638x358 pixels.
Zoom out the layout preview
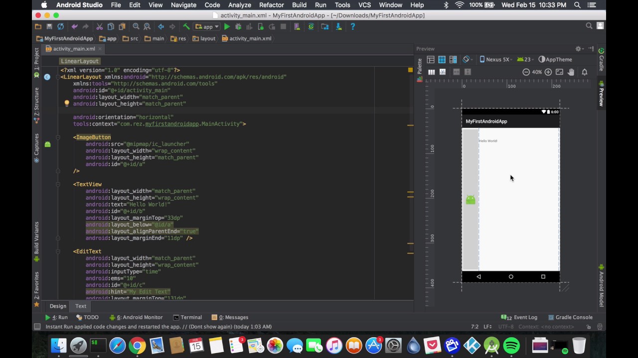(526, 72)
